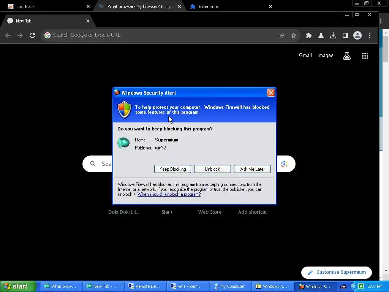The width and height of the screenshot is (389, 292).
Task: Toggle the side panel icon
Action: (x=345, y=35)
